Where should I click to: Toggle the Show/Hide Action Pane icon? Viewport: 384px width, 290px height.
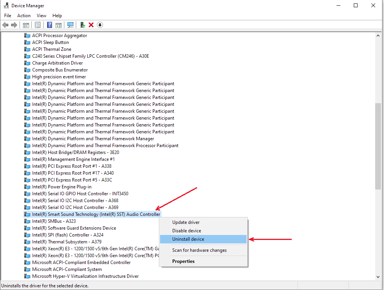coord(59,25)
